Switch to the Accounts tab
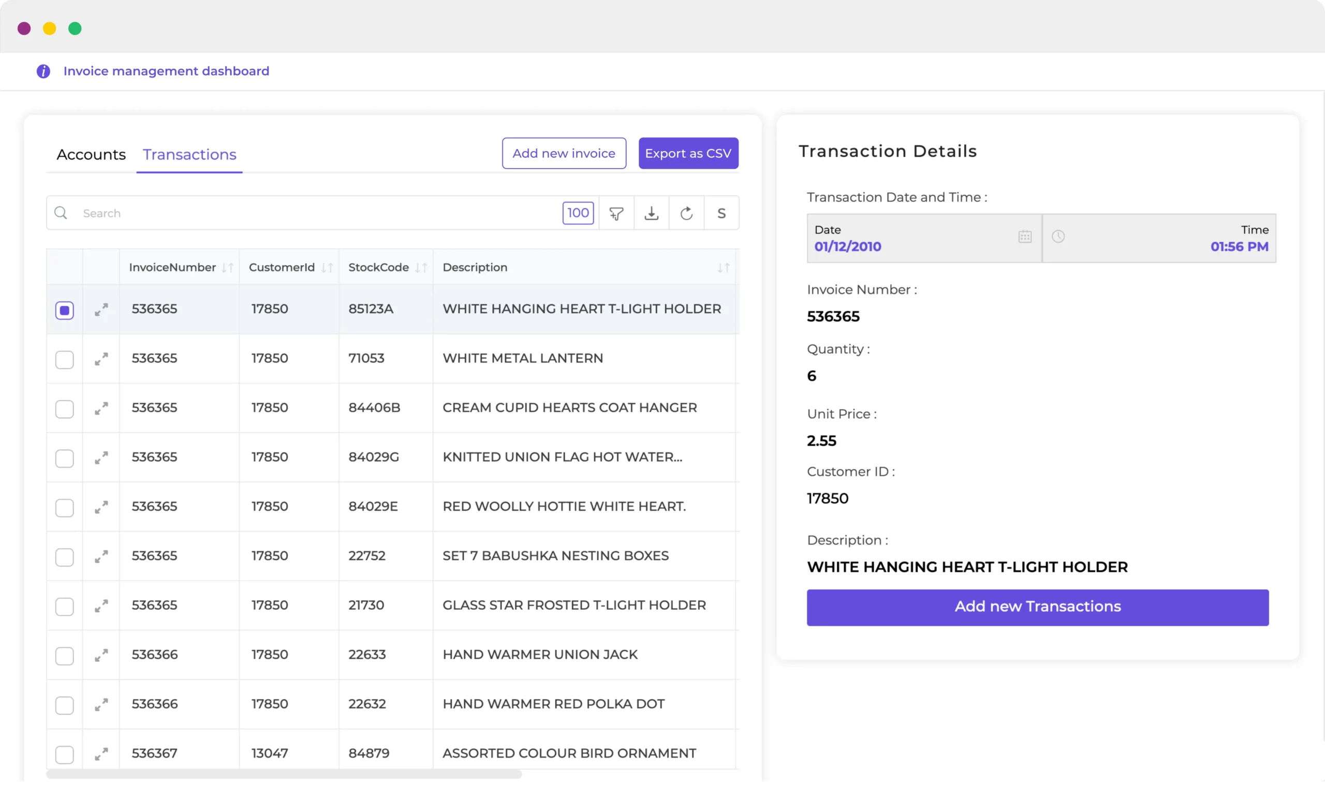The height and width of the screenshot is (788, 1325). point(91,155)
